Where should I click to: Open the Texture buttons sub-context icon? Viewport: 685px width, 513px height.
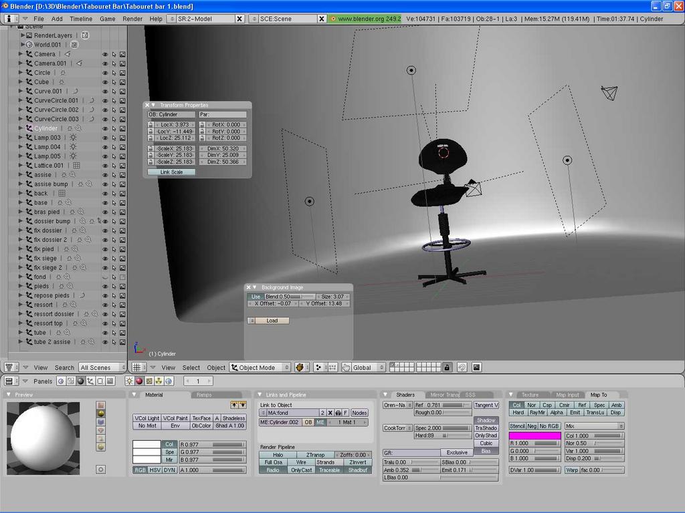click(x=149, y=381)
